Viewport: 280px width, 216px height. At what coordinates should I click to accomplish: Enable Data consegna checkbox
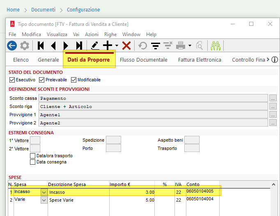[x=32, y=162]
